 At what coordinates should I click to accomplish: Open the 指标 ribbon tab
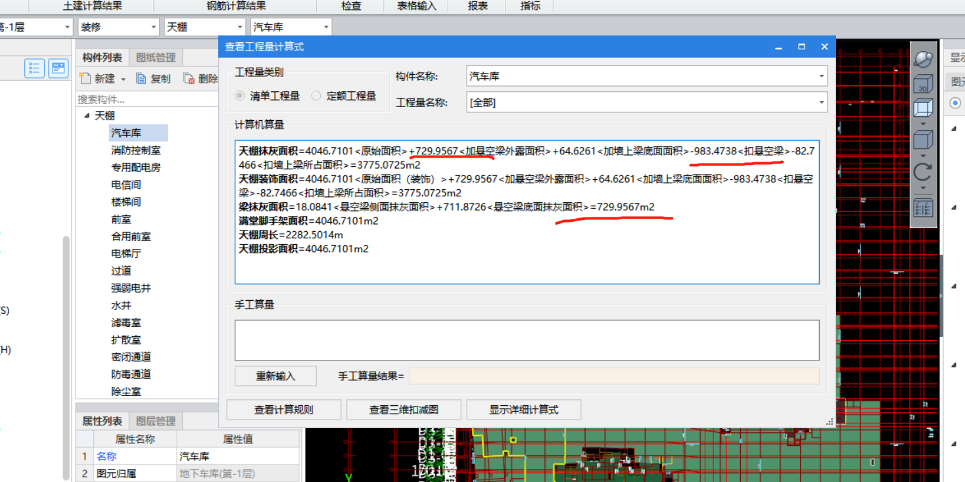[530, 6]
